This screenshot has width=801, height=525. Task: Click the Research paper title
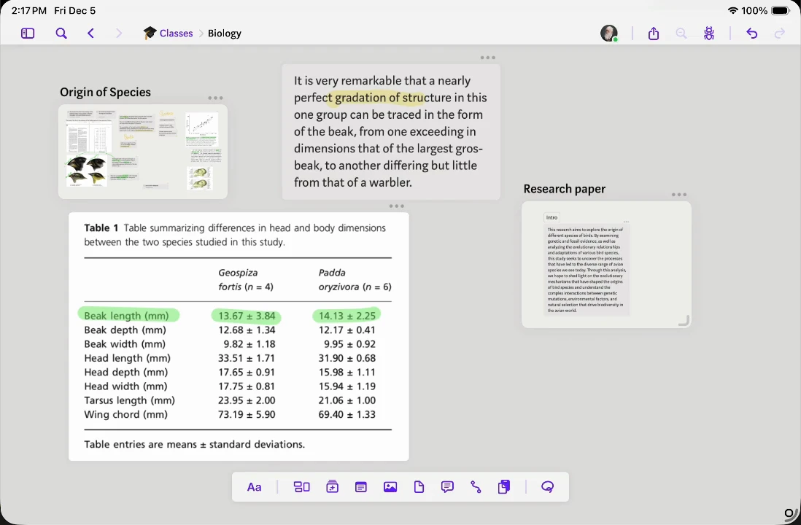[564, 189]
